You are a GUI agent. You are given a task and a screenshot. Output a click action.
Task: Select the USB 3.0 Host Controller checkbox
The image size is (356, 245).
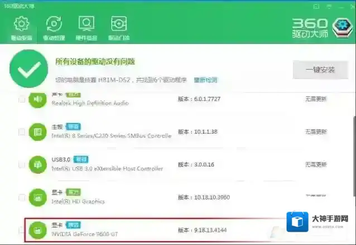[x=22, y=165]
